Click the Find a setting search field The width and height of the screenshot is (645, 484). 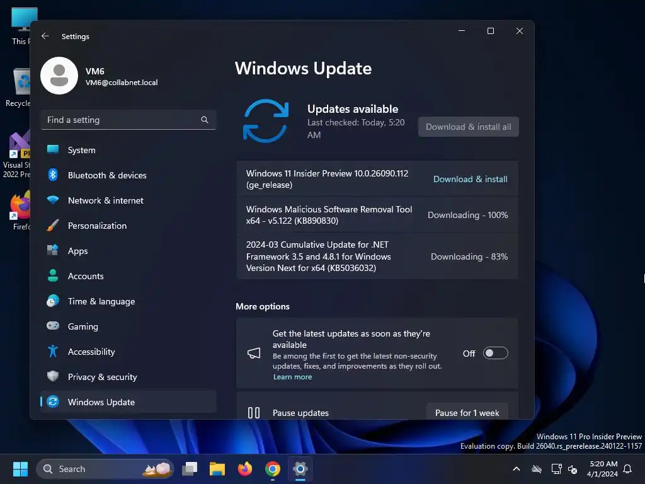128,120
